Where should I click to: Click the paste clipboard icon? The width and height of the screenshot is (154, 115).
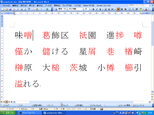click(x=37, y=9)
